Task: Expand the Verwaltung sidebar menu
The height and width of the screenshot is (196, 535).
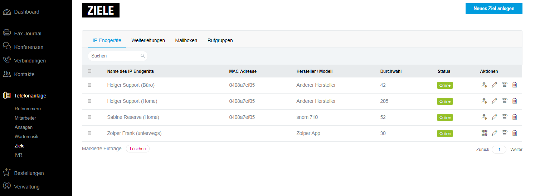Action: (26, 186)
